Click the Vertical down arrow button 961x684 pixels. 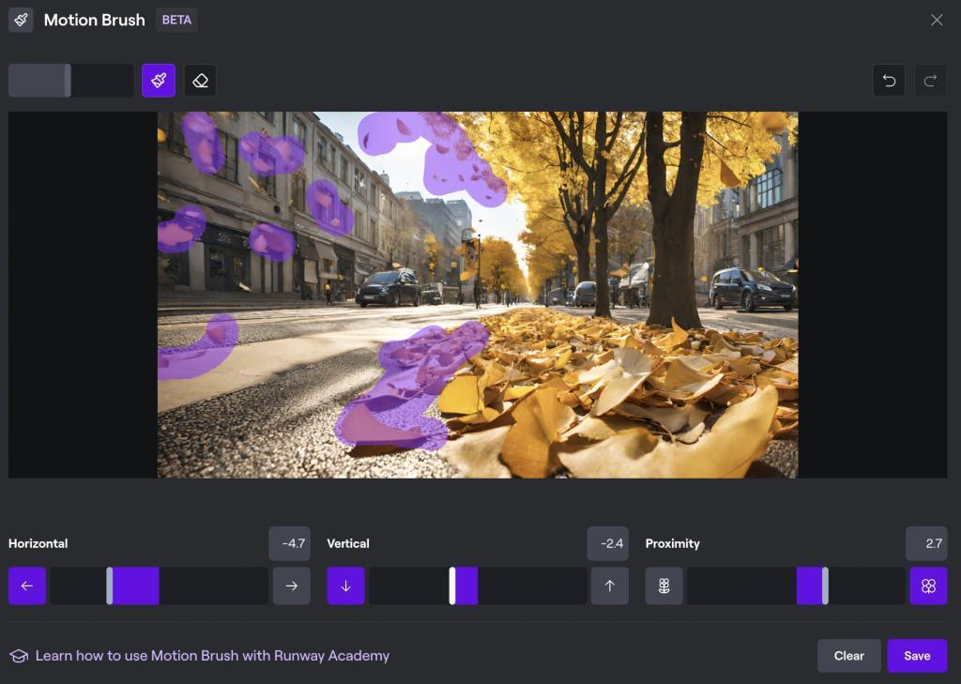[345, 585]
